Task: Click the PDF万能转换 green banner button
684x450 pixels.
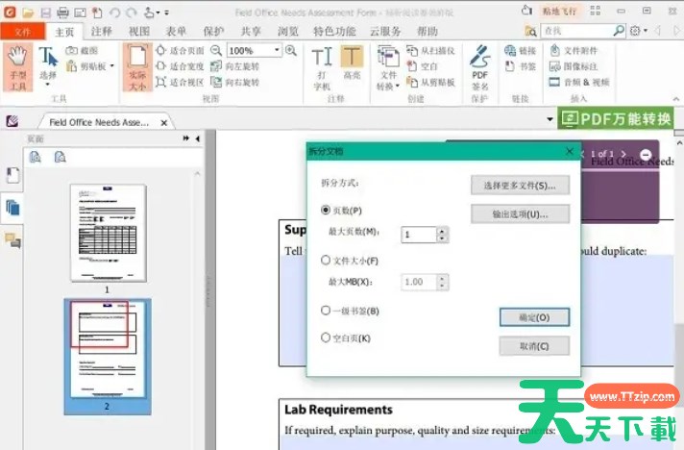Action: click(616, 118)
